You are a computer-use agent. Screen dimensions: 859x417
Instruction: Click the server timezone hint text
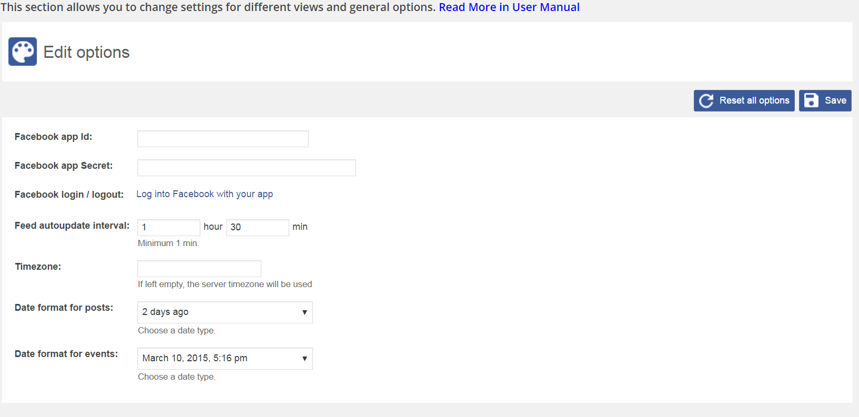(225, 284)
